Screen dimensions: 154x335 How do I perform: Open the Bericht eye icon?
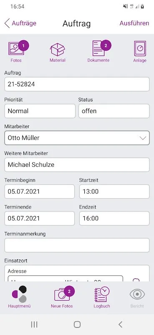pyautogui.click(x=137, y=294)
